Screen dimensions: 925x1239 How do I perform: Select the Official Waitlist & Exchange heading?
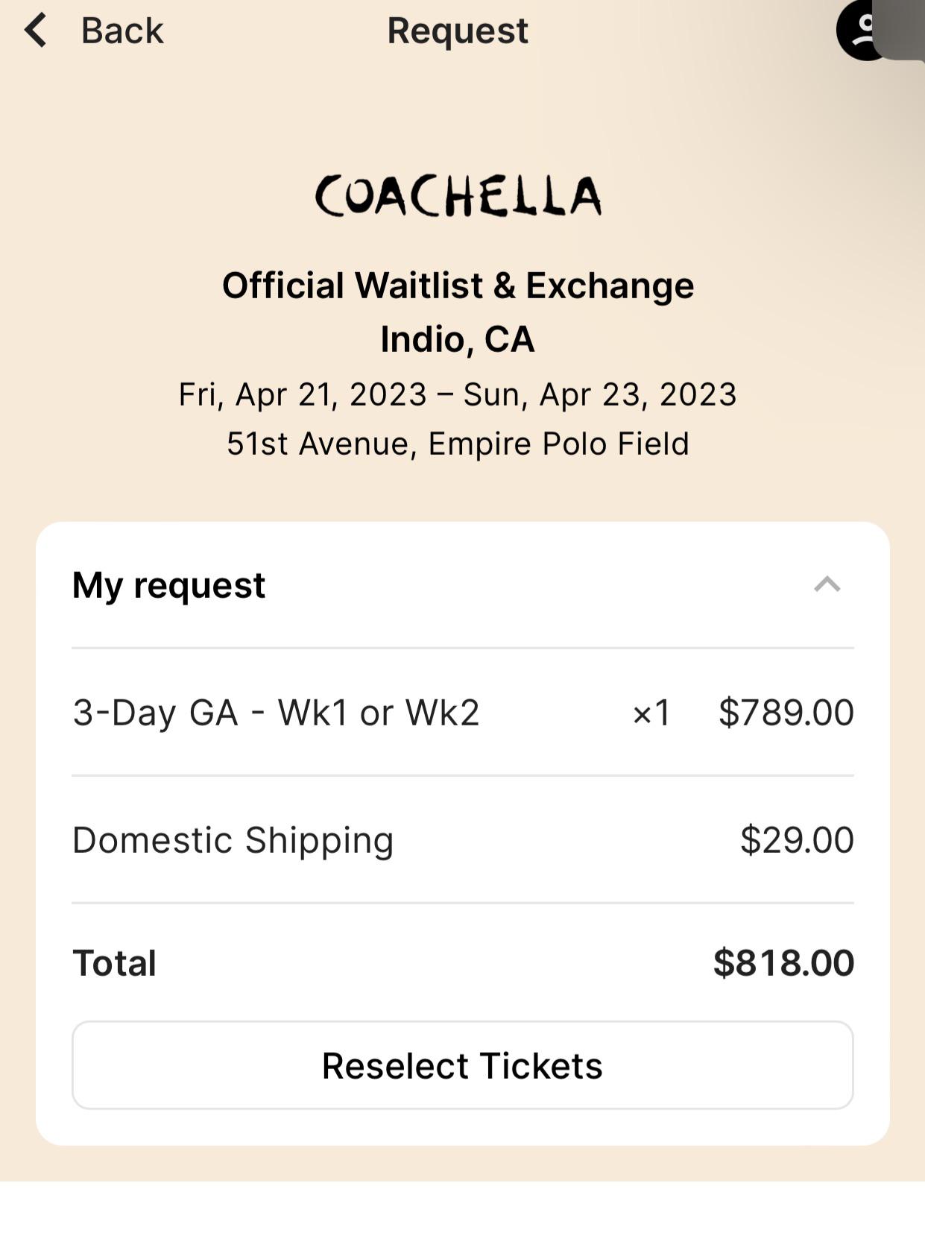(x=458, y=286)
